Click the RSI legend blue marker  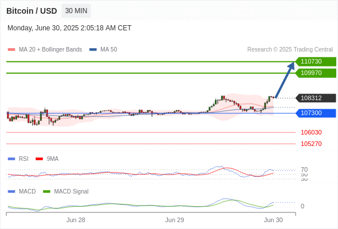11,159
